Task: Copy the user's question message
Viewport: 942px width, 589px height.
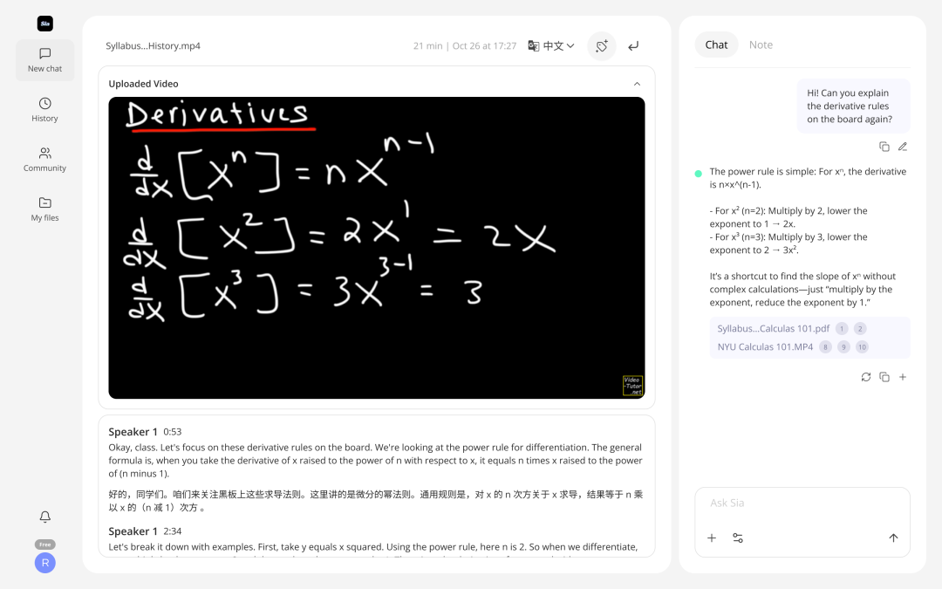Action: [884, 147]
